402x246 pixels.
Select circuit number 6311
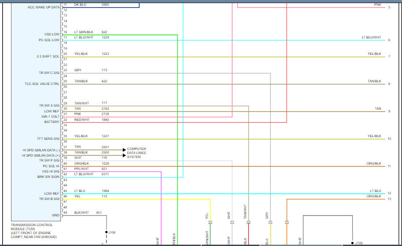(105, 174)
